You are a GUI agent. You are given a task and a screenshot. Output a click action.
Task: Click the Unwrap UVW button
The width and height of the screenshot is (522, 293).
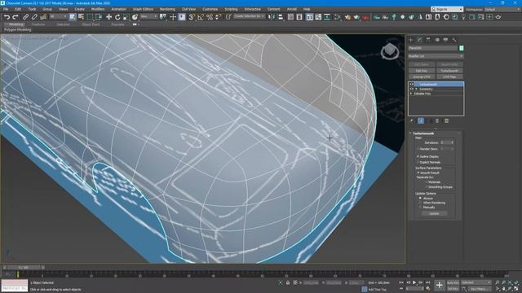coord(422,77)
